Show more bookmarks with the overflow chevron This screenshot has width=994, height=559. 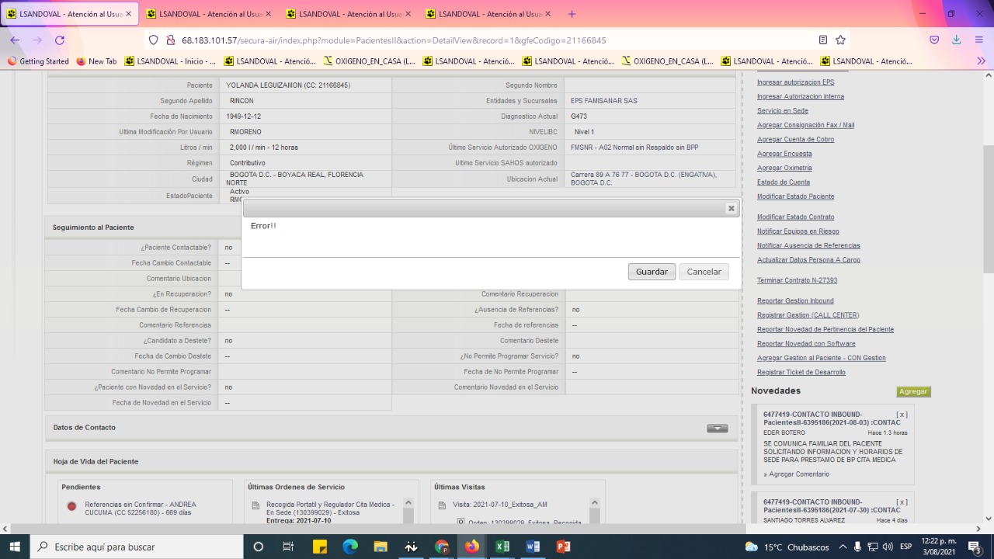click(982, 61)
